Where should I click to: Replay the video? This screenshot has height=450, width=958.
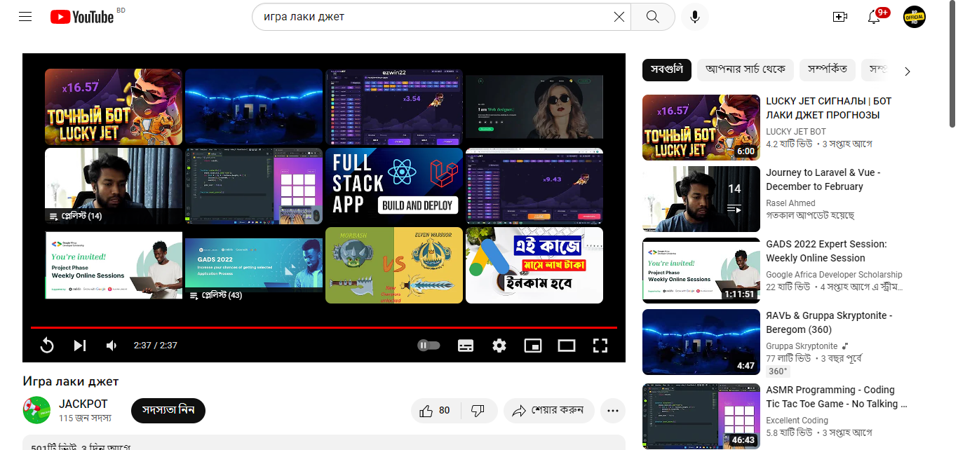(47, 346)
